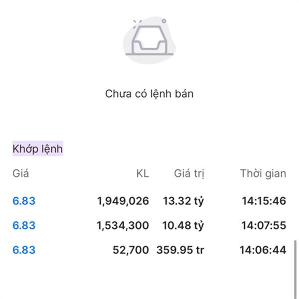Click the Giá trị column header

pyautogui.click(x=189, y=173)
